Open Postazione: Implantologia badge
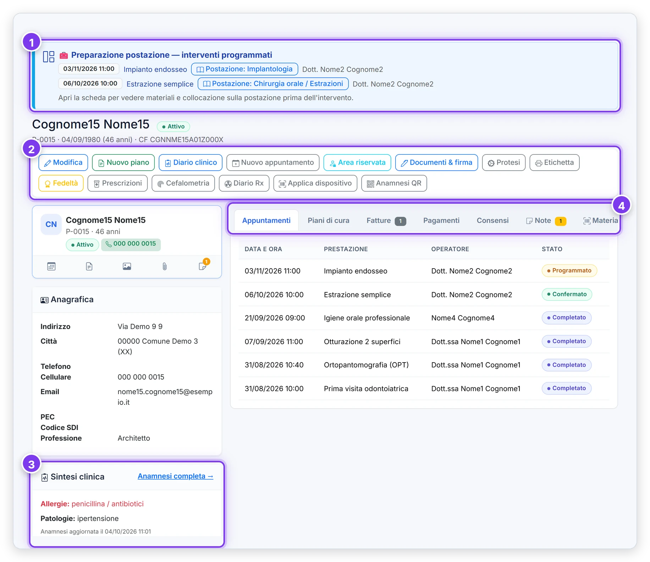 coord(244,69)
